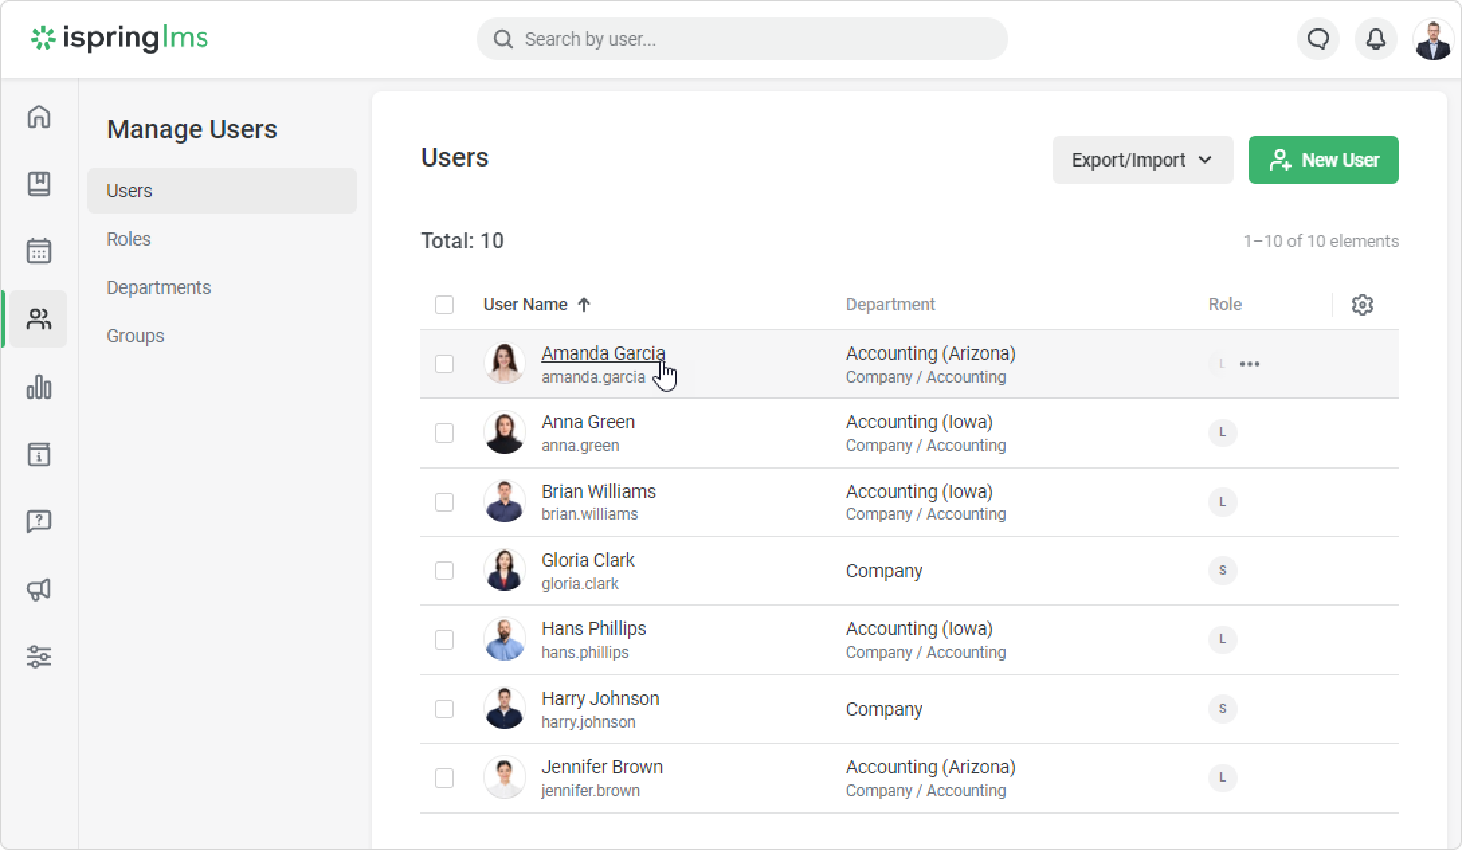
Task: Open the courses book icon in sidebar
Action: click(x=39, y=184)
